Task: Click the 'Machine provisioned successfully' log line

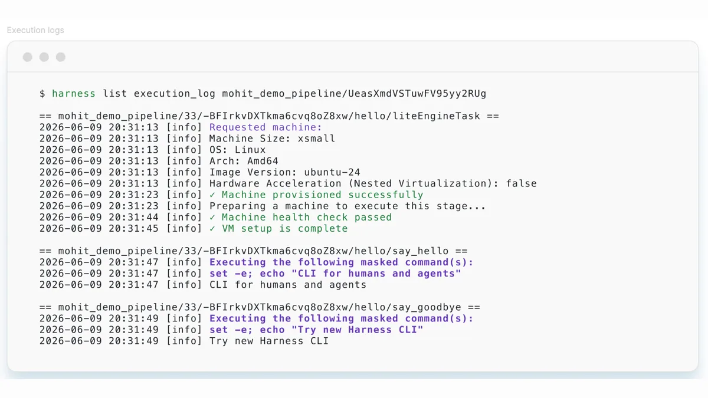Action: tap(231, 195)
